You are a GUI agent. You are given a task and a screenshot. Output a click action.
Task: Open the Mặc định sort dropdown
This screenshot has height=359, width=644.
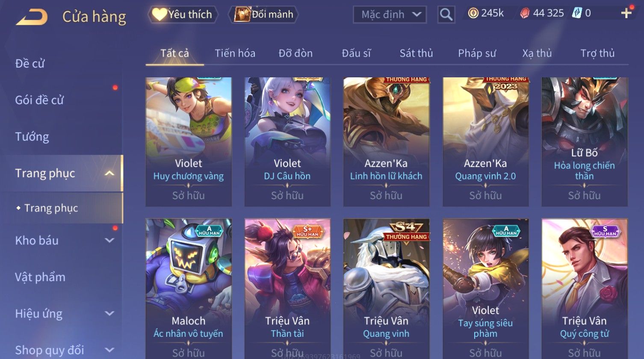(390, 15)
